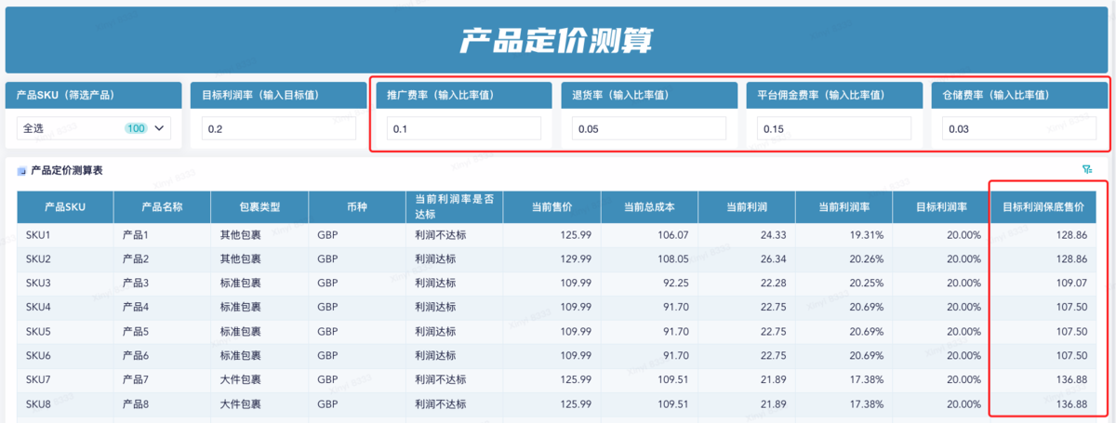This screenshot has height=423, width=1116.
Task: Open the 全选 SKU filter combo box
Action: (x=93, y=128)
